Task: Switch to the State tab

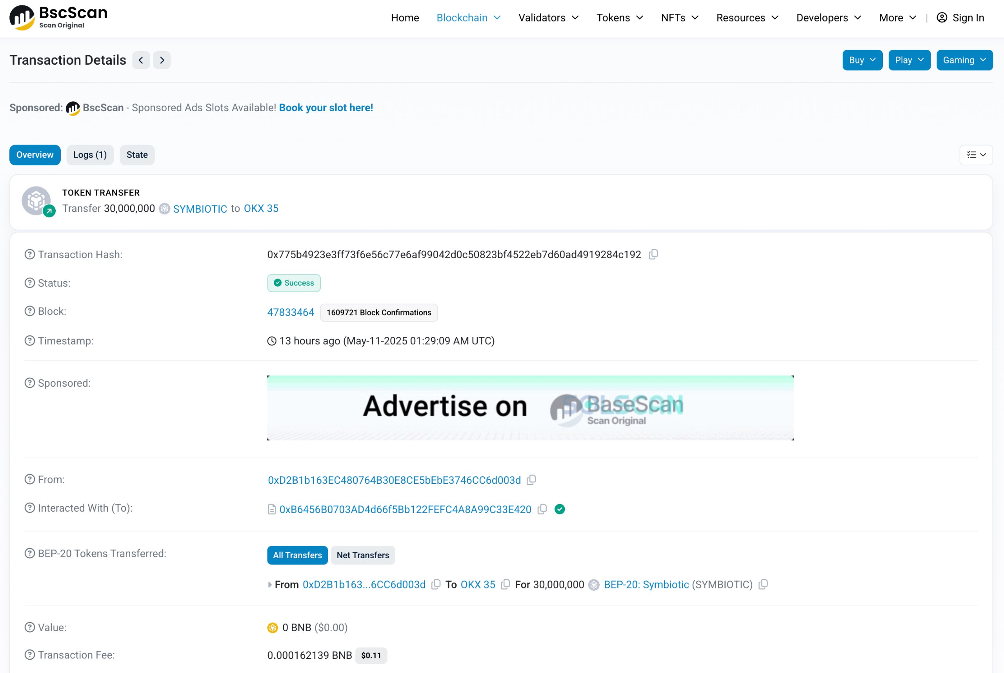Action: 137,155
